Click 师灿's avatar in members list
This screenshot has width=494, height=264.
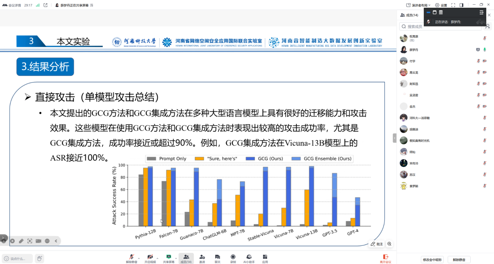point(404,151)
